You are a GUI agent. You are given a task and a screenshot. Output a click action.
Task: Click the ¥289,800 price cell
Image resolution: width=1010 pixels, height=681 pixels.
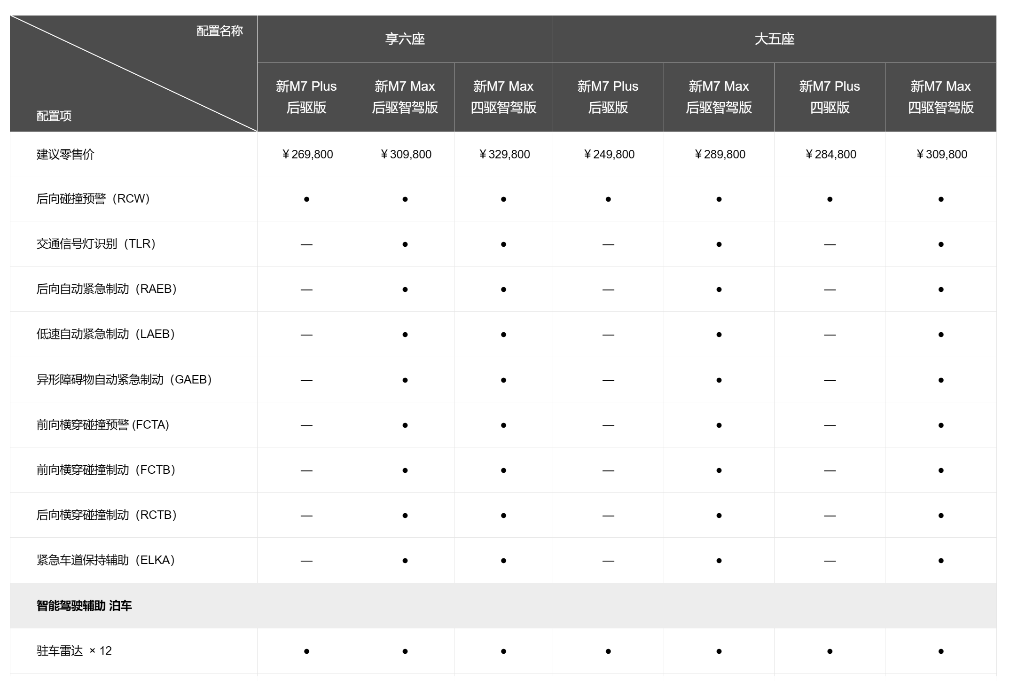pyautogui.click(x=720, y=155)
